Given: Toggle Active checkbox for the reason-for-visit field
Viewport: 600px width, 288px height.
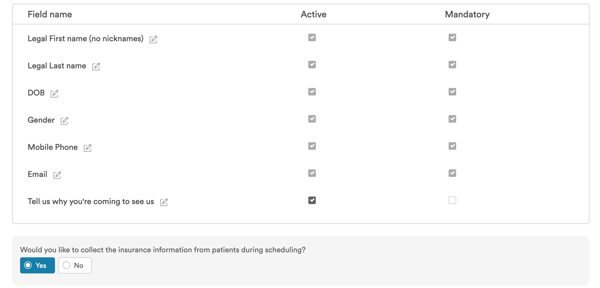Looking at the screenshot, I should 312,200.
